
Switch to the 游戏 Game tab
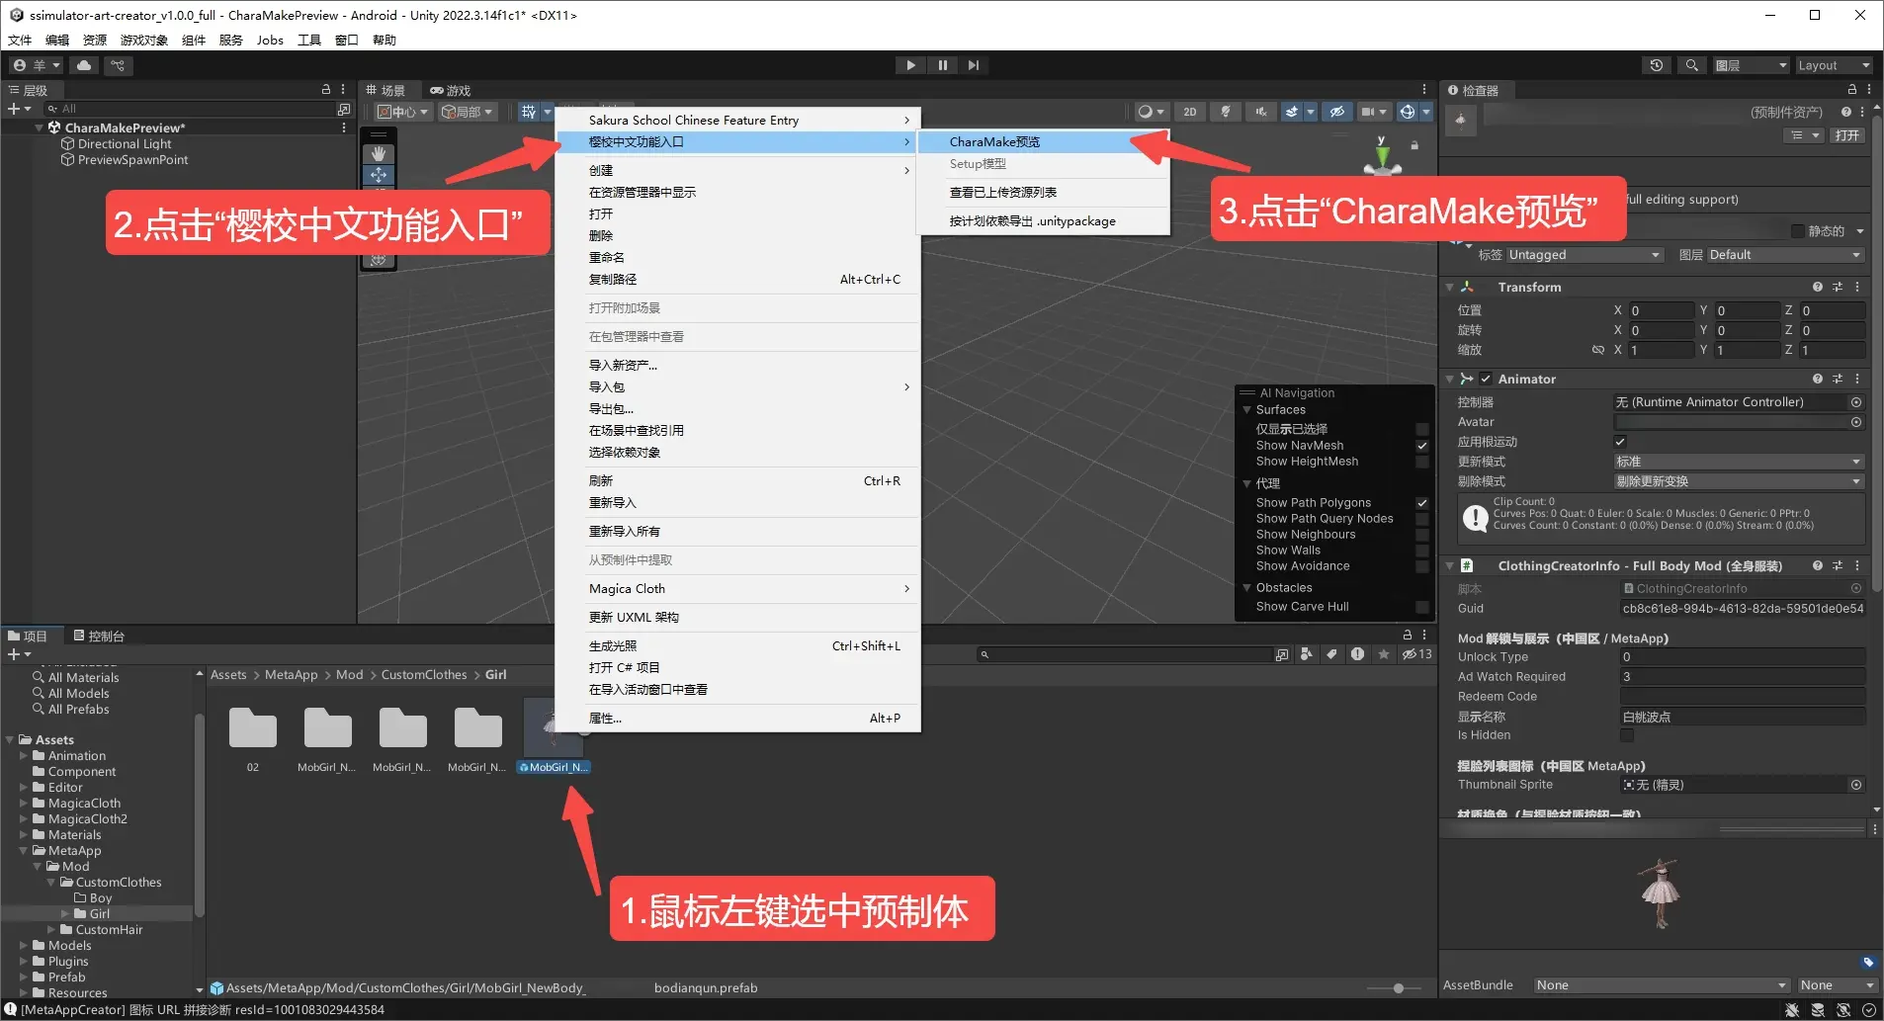451,90
